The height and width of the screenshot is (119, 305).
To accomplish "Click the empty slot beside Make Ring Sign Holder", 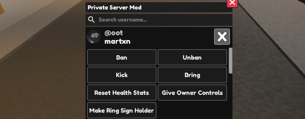I will point(192,110).
